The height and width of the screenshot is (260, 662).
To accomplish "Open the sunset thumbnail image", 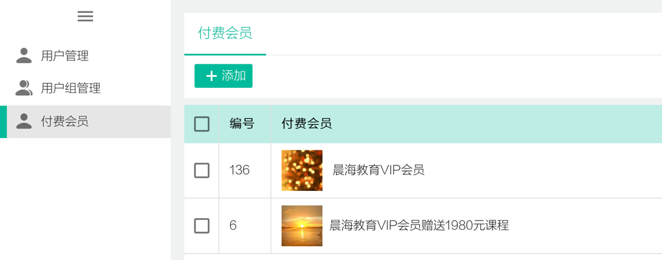I will [302, 225].
